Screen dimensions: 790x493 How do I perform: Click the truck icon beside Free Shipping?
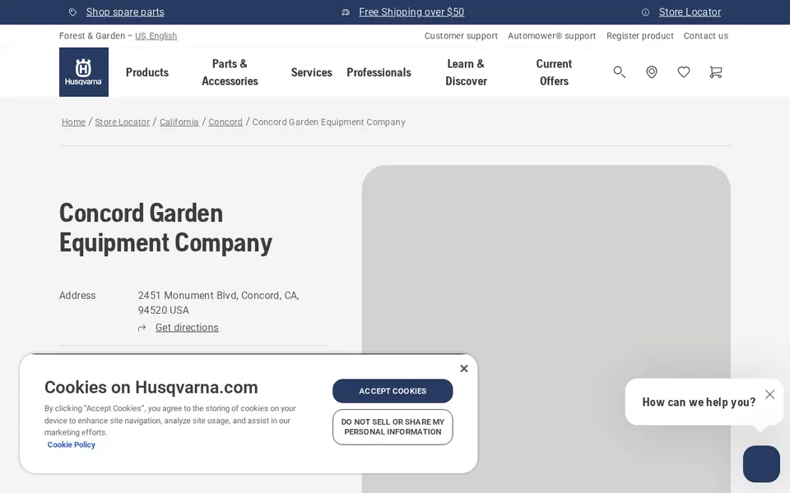346,12
